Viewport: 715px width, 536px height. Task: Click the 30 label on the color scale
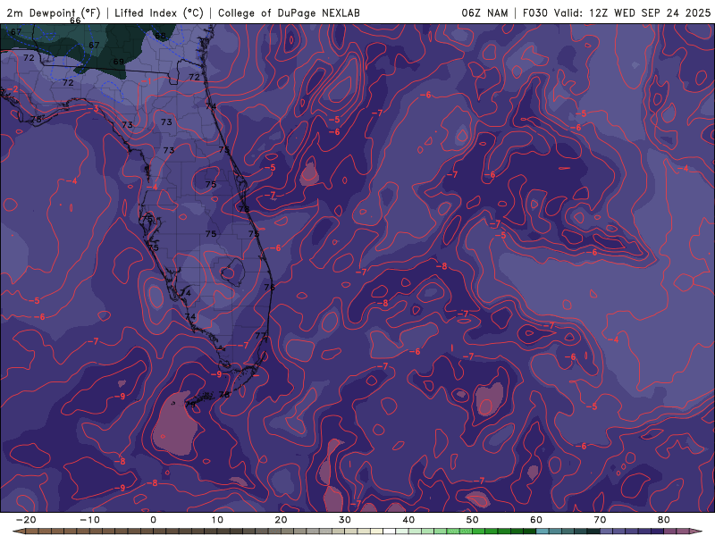pyautogui.click(x=345, y=520)
